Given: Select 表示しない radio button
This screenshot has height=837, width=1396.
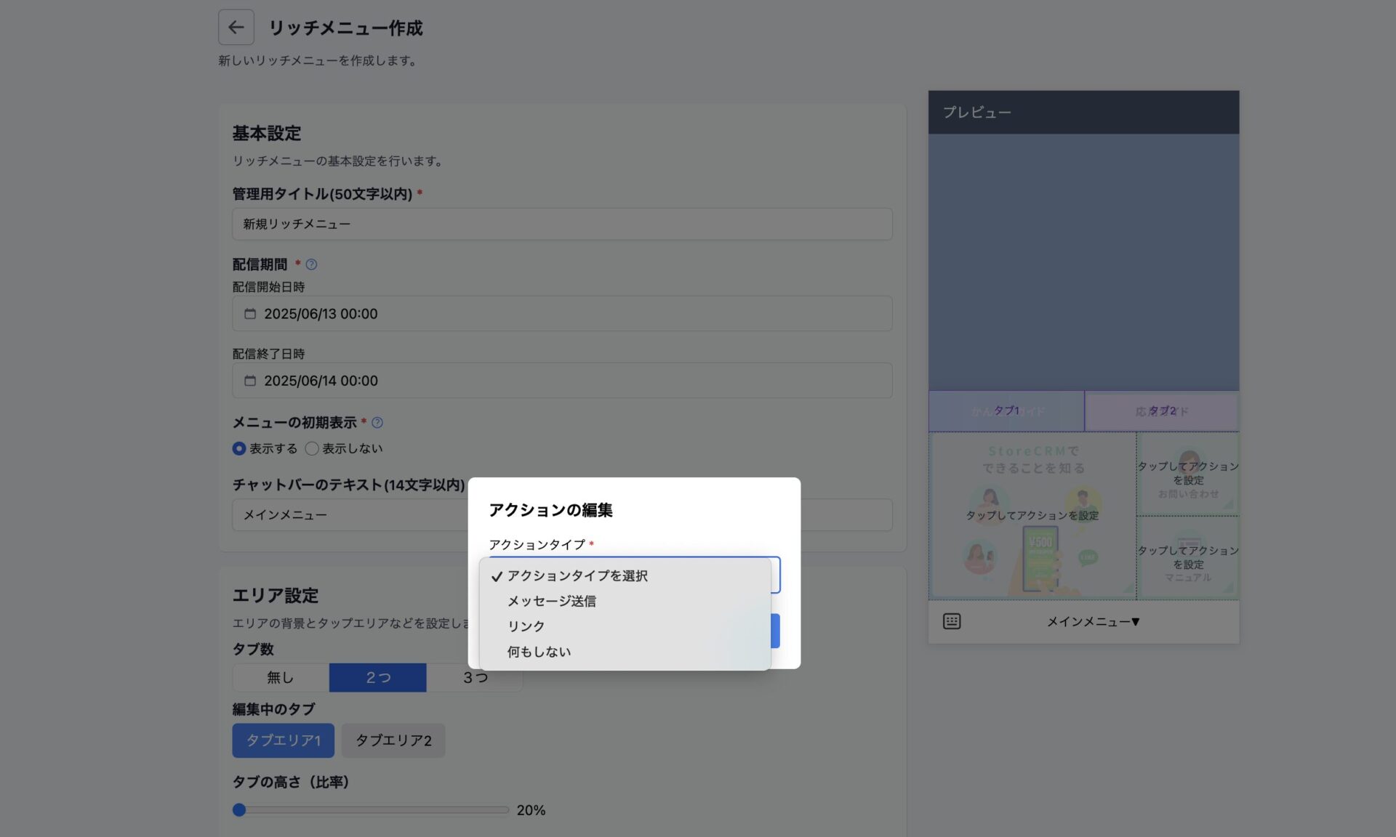Looking at the screenshot, I should [x=312, y=448].
